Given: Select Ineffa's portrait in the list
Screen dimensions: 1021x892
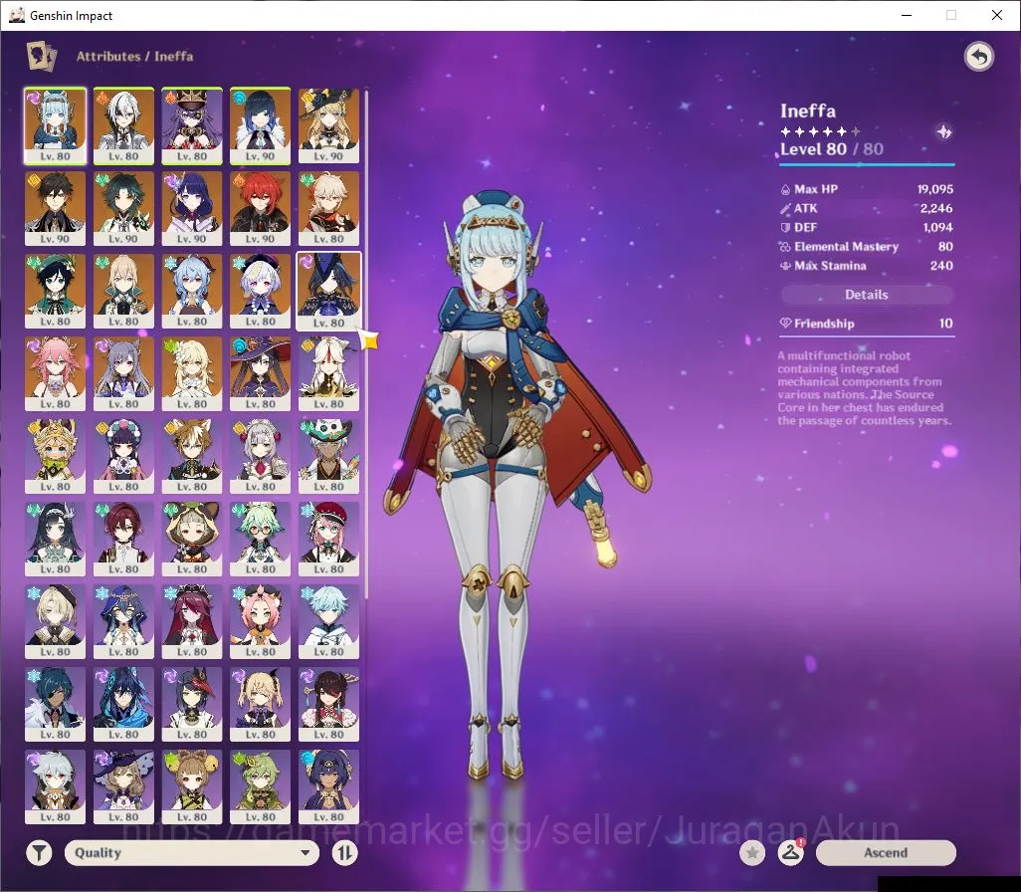Looking at the screenshot, I should tap(56, 125).
